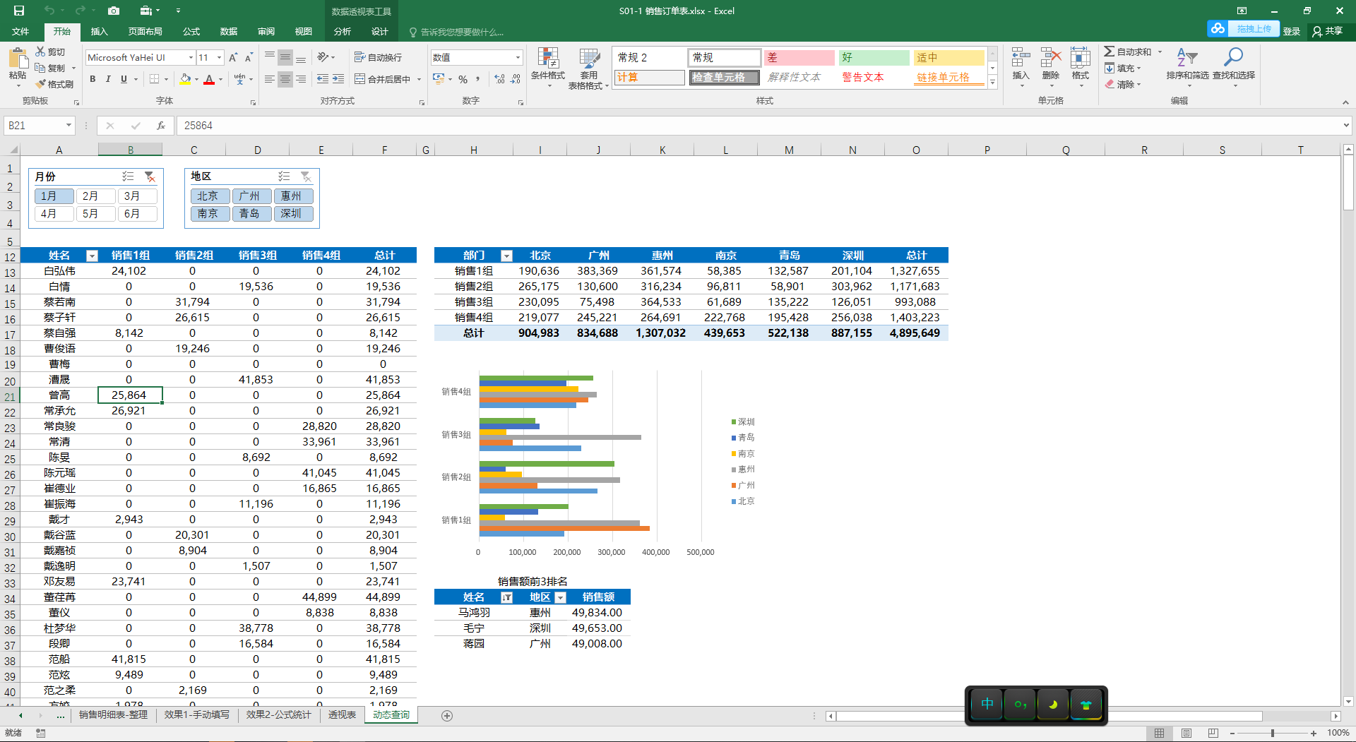Adjust the zoom slider in status bar
Viewport: 1356px width, 742px height.
point(1273,734)
